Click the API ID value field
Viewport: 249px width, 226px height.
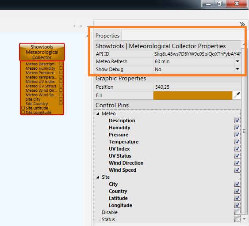(197, 54)
